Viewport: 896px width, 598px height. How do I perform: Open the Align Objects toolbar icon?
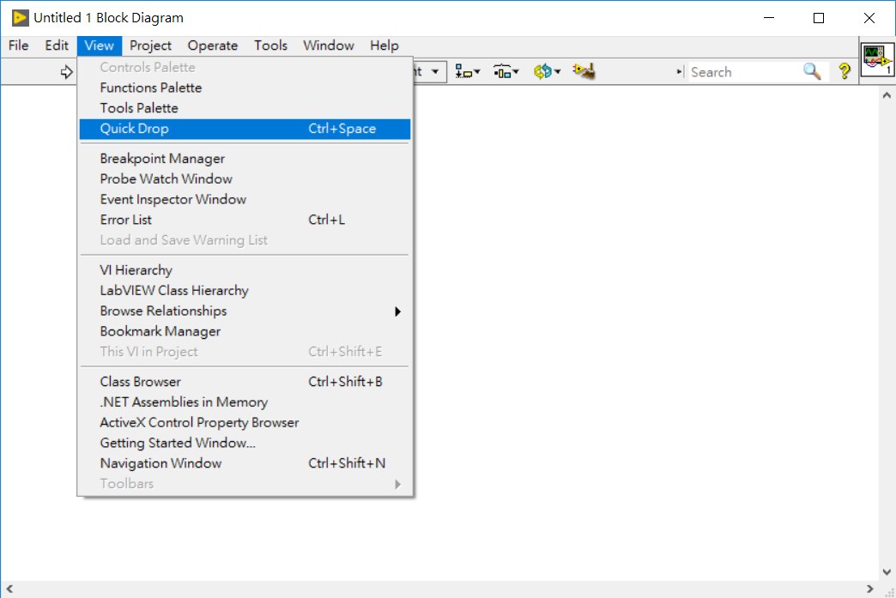[467, 71]
